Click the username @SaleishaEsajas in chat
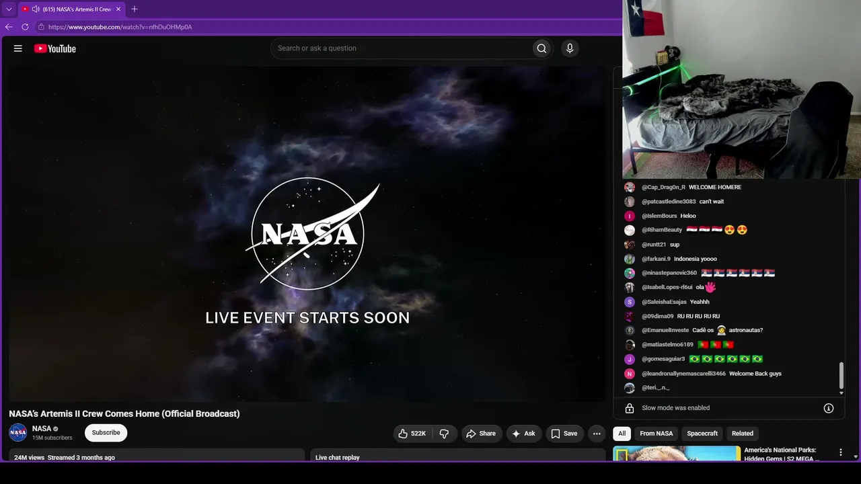 [x=664, y=302]
